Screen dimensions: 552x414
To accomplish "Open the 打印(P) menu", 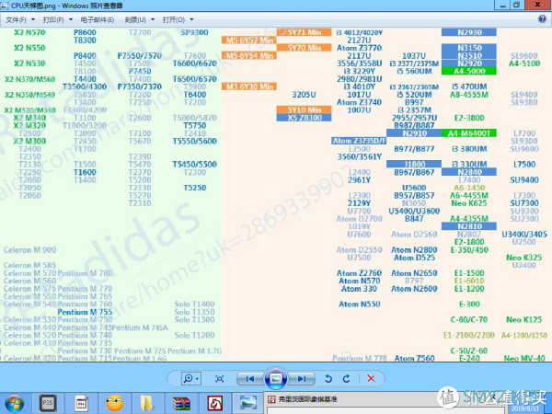I will (57, 19).
